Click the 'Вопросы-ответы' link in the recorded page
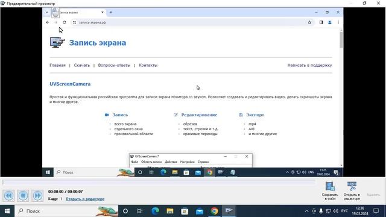The height and width of the screenshot is (217, 386). (x=114, y=65)
